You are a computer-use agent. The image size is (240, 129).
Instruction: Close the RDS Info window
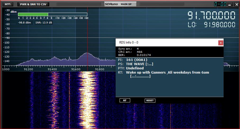pos(221,43)
